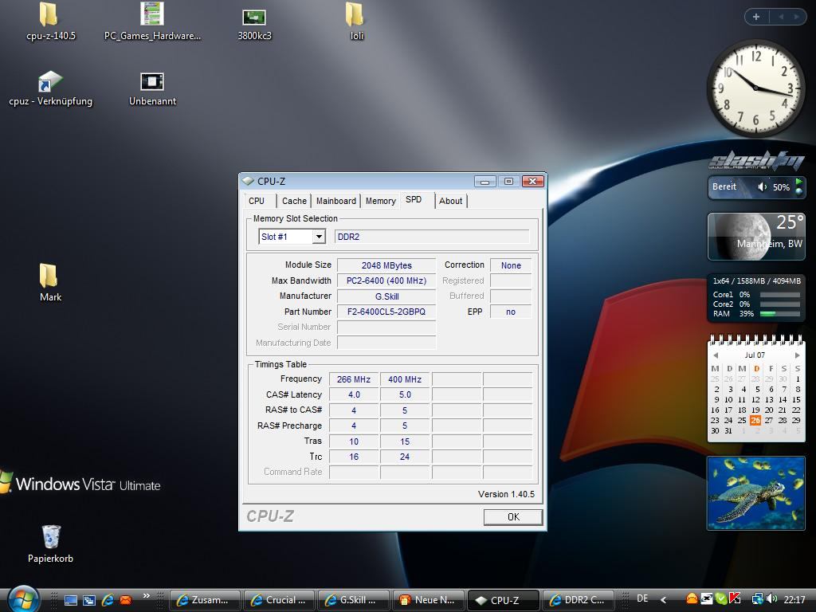816x612 pixels.
Task: Click the sidebar previous gadgets arrow
Action: pos(781,17)
